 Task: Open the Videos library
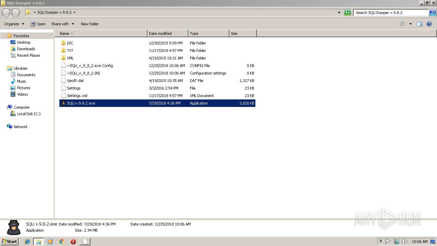coord(22,94)
